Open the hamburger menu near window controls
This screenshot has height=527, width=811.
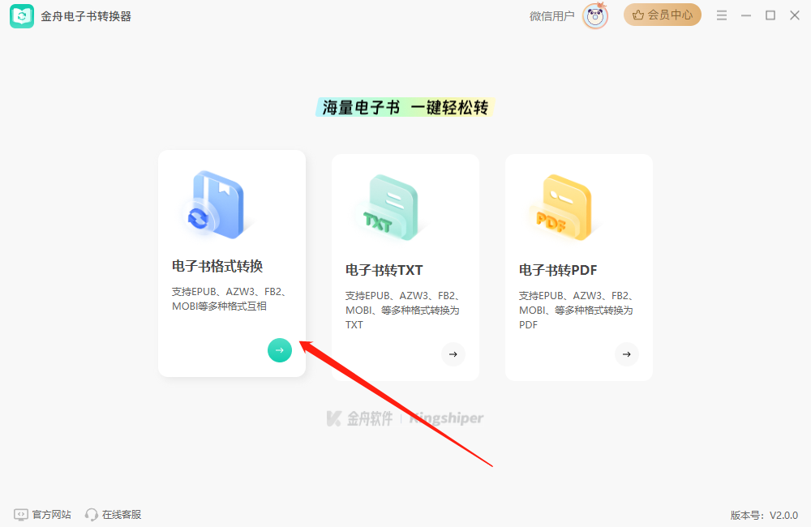coord(721,15)
